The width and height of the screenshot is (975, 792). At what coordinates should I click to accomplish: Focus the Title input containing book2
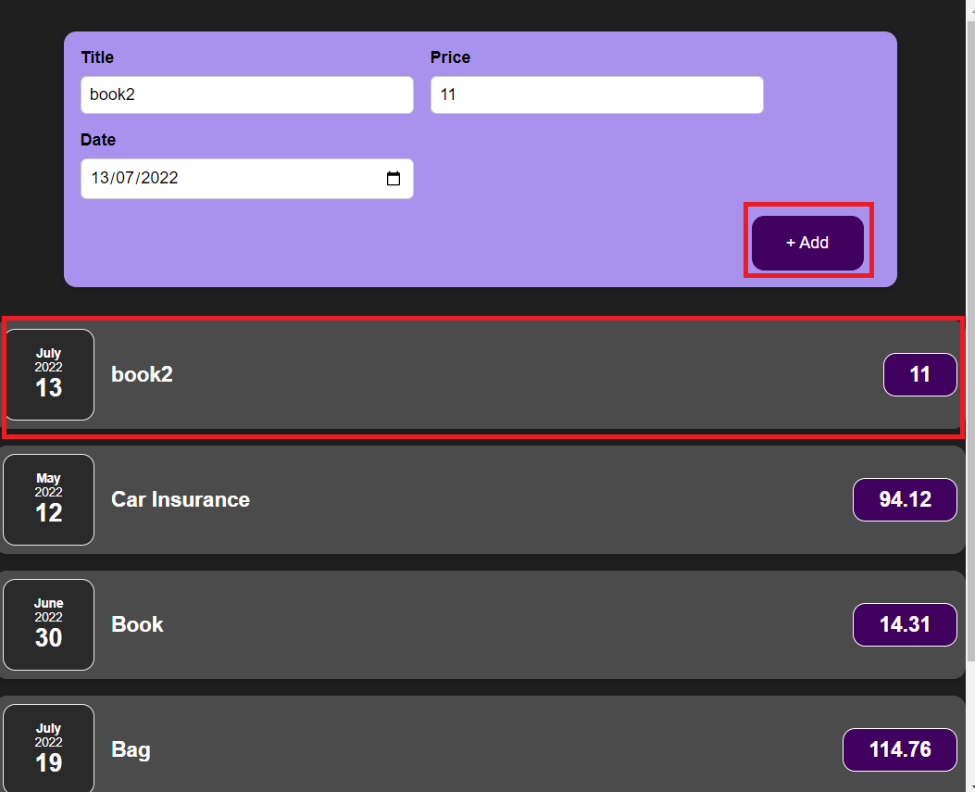tap(246, 94)
